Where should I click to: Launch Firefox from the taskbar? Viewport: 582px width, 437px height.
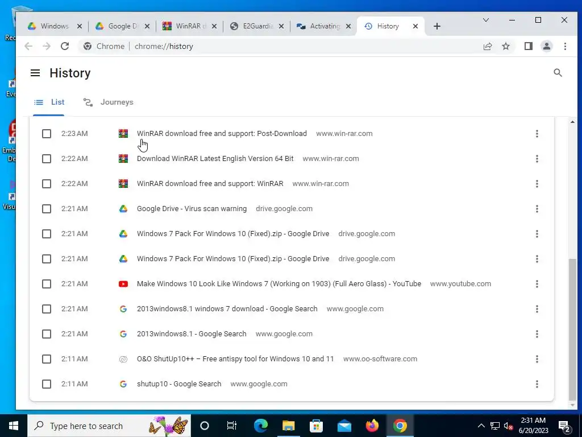(372, 426)
